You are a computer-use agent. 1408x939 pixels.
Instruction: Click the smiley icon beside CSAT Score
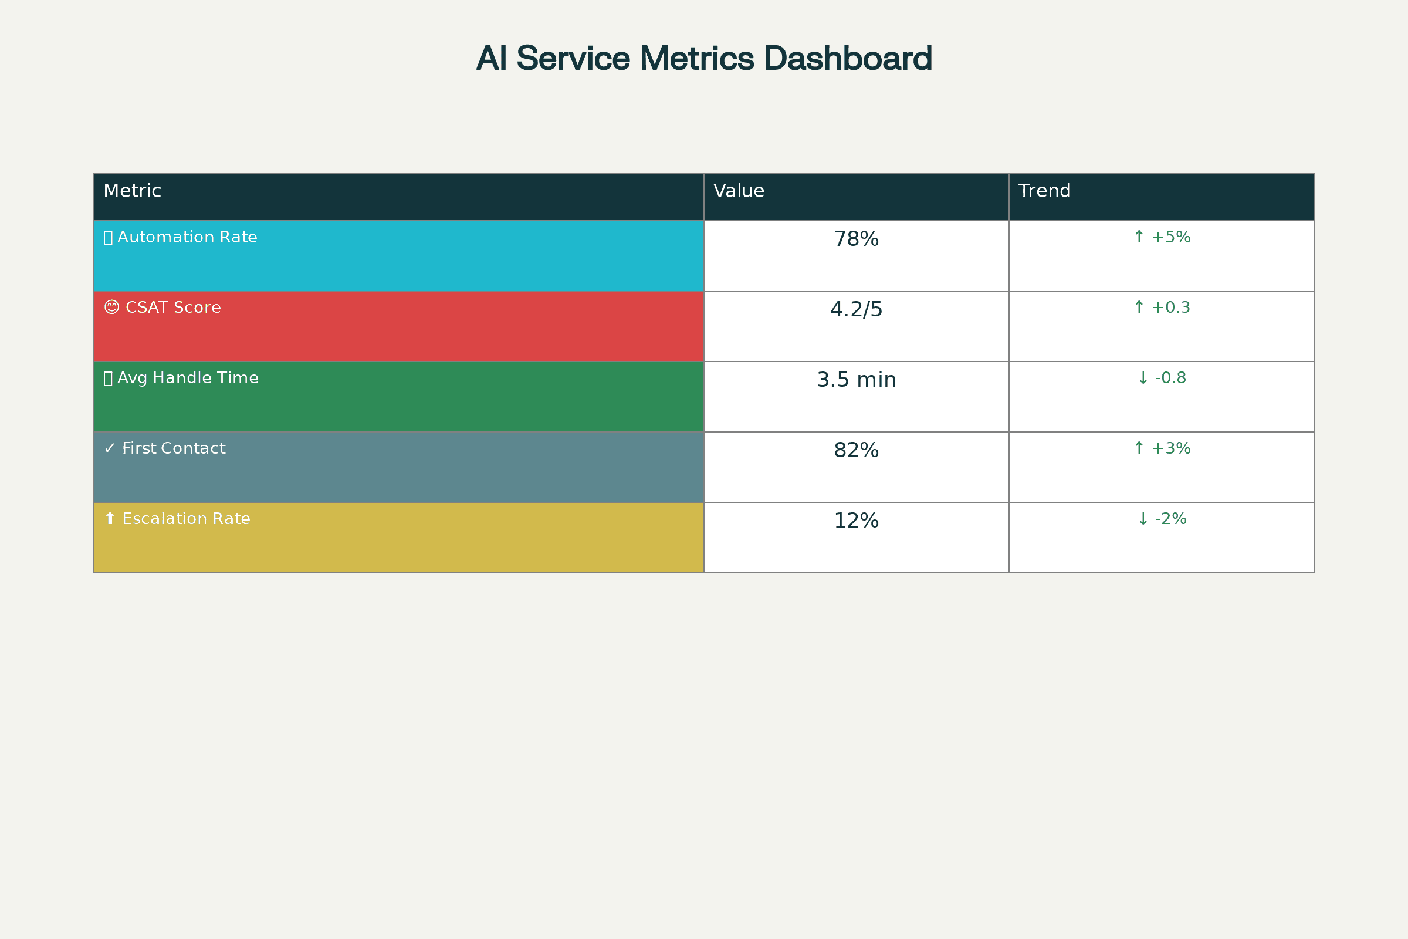tap(111, 307)
